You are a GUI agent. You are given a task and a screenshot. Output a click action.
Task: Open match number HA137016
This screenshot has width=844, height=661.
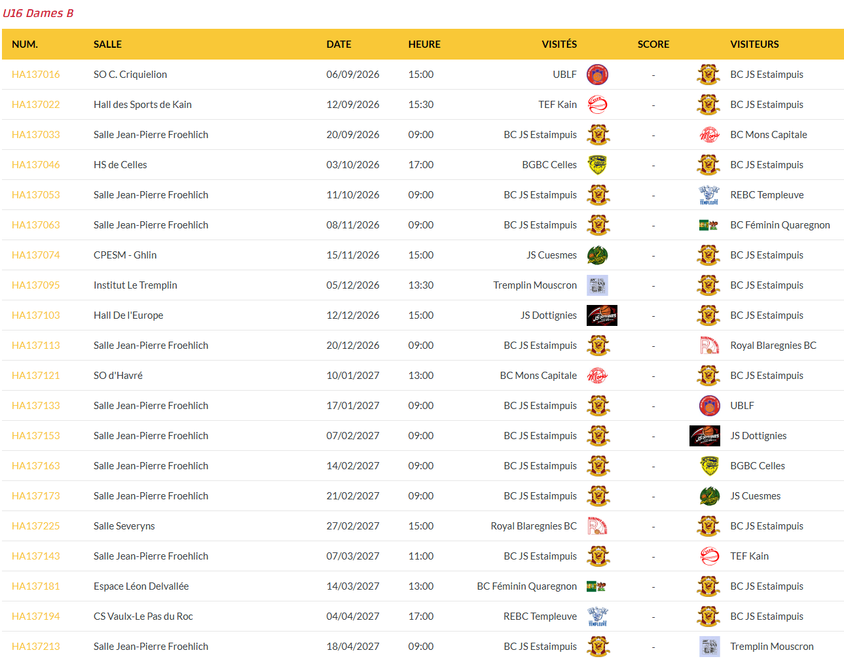pyautogui.click(x=36, y=75)
